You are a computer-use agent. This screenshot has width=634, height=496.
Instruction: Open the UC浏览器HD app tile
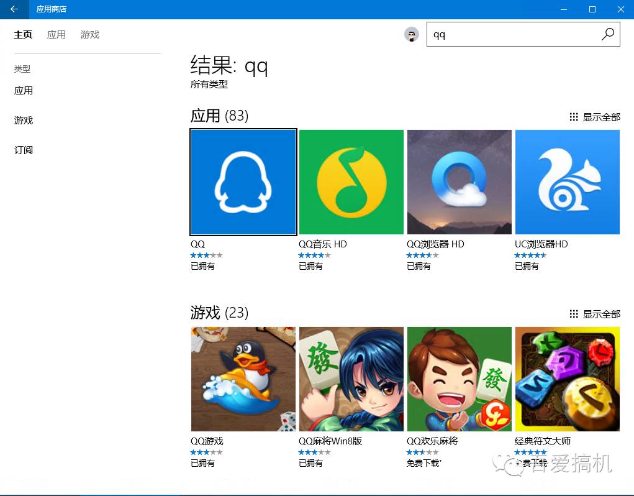567,181
